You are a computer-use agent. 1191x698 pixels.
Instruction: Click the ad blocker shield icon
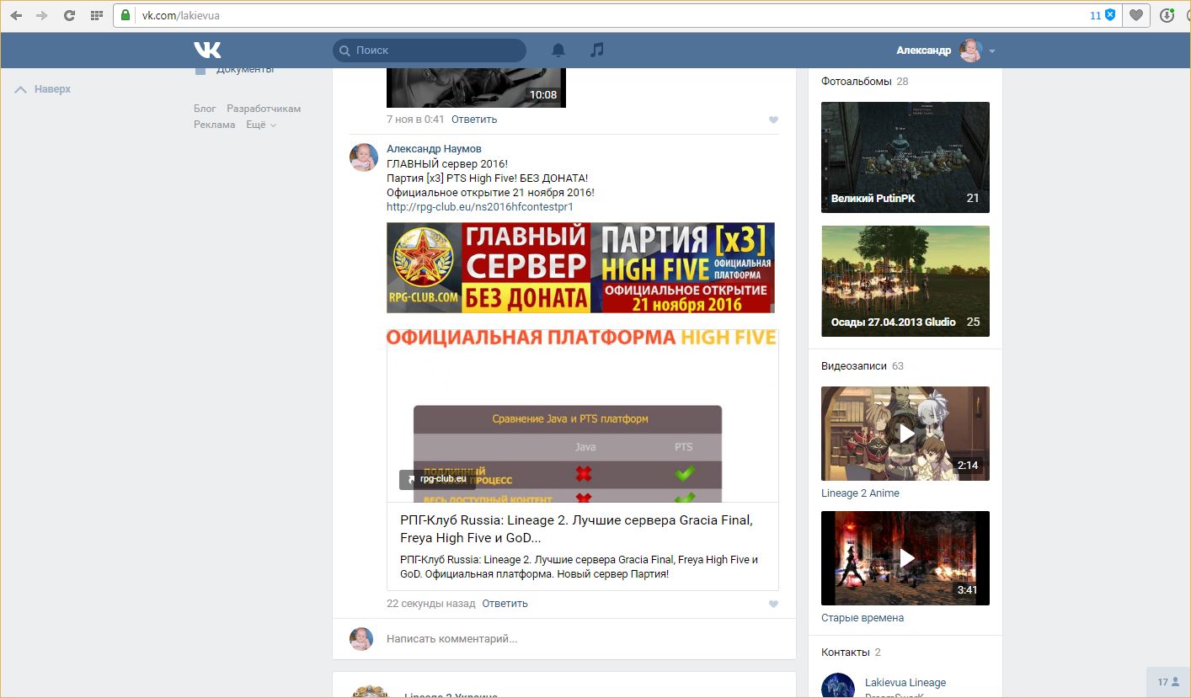point(1110,15)
